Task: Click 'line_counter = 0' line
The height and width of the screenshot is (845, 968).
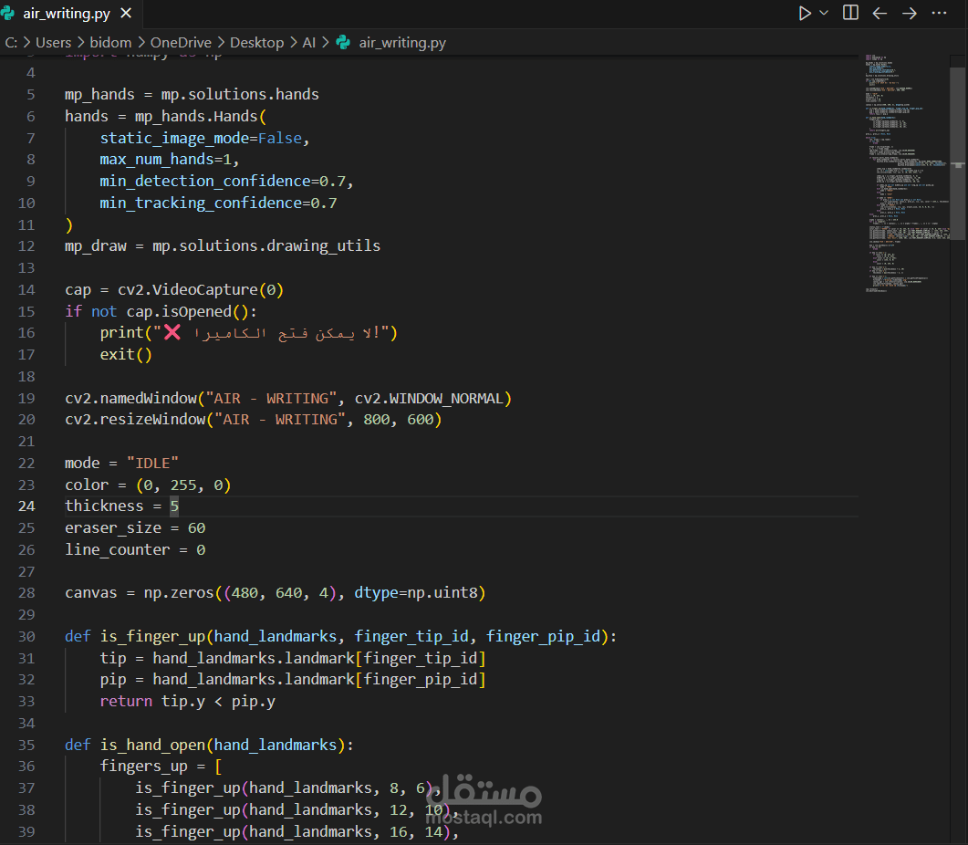Action: (135, 550)
